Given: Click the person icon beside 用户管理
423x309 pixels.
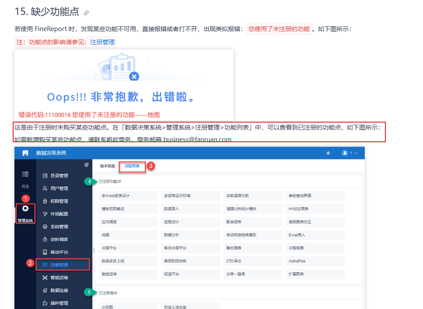Looking at the screenshot, I should [45, 188].
